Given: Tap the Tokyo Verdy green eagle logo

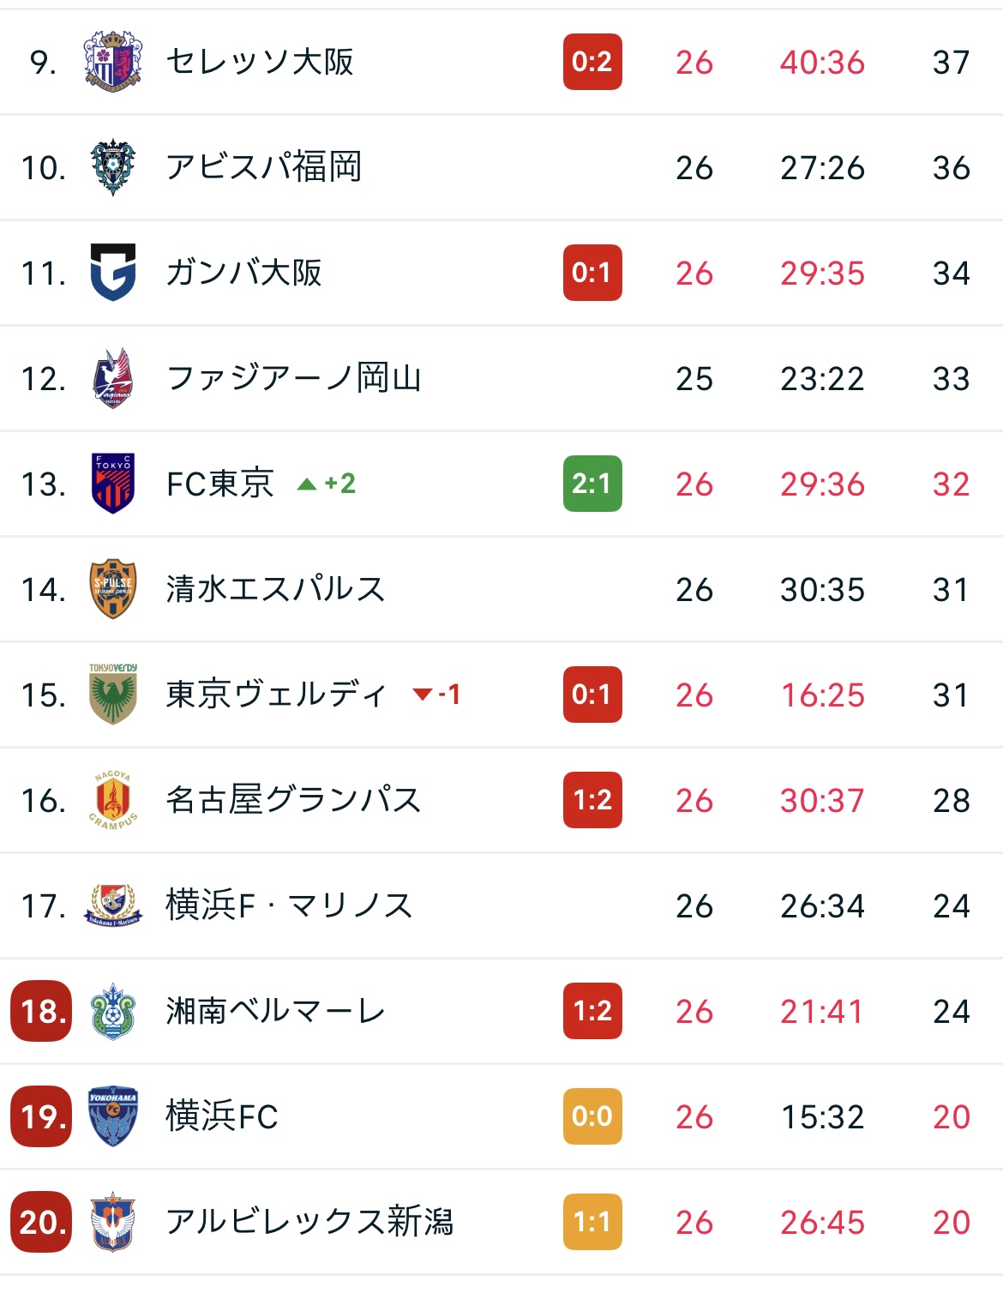Looking at the screenshot, I should coord(112,695).
